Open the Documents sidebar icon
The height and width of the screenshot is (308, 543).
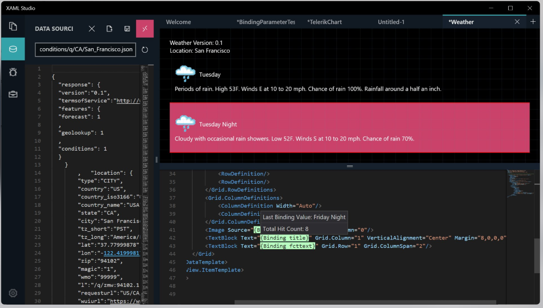(x=13, y=27)
